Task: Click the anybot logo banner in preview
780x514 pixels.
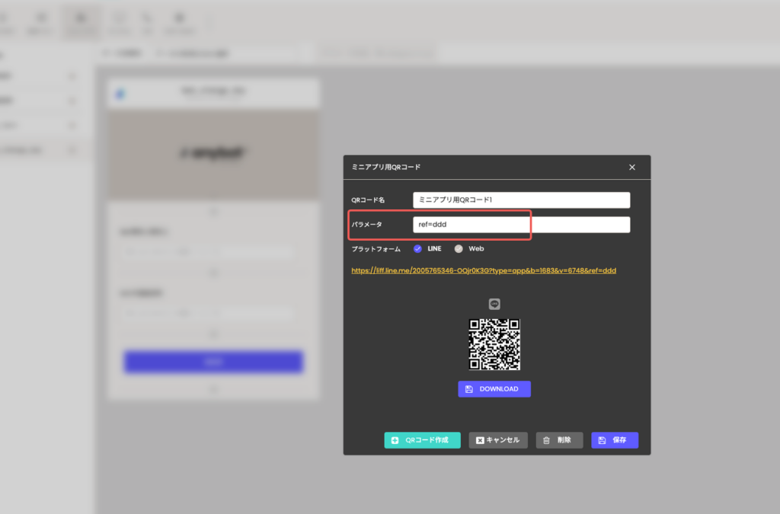Action: [213, 154]
